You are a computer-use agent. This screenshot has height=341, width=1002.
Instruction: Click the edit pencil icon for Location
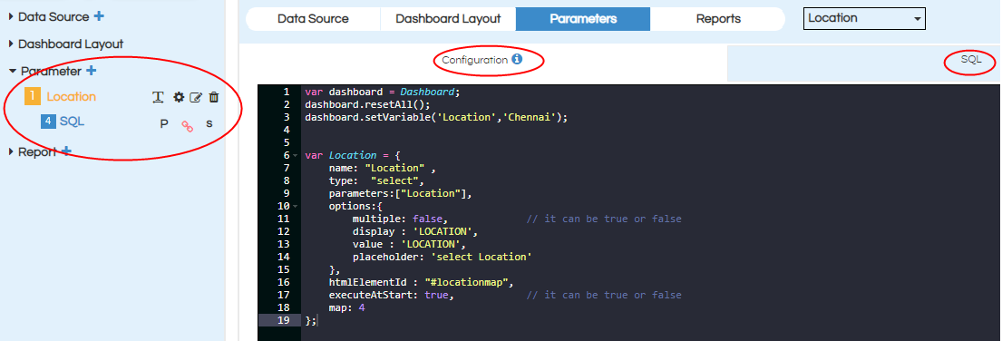pyautogui.click(x=196, y=97)
